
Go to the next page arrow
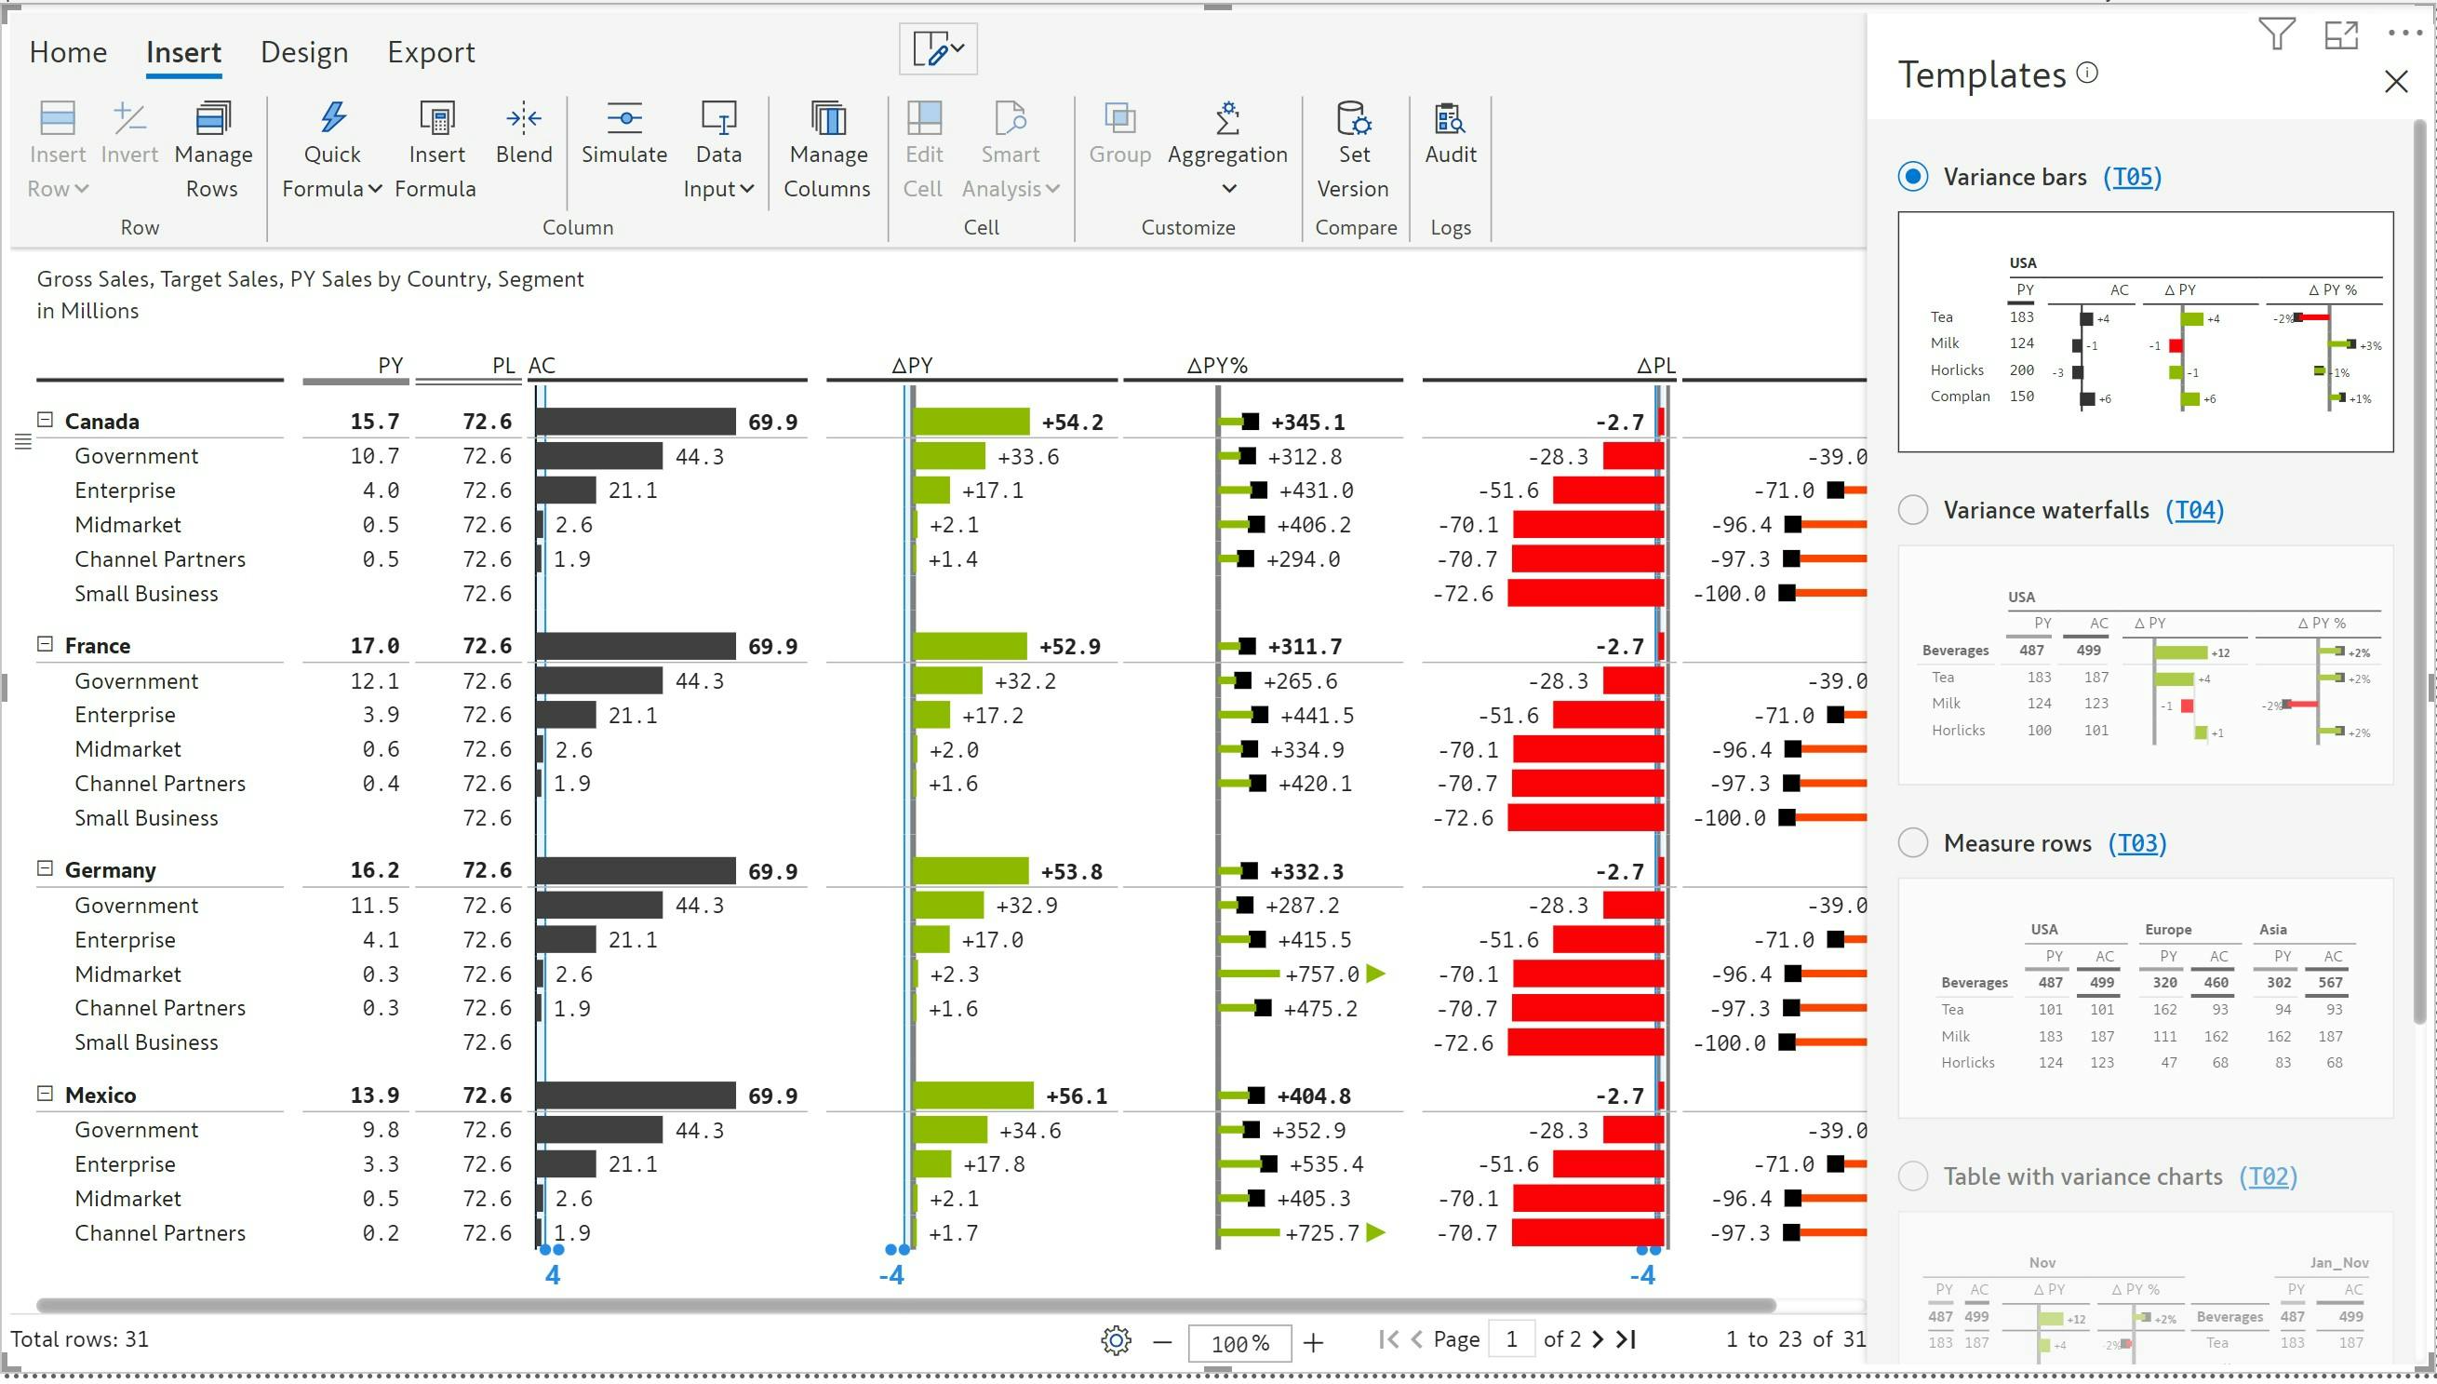1598,1340
